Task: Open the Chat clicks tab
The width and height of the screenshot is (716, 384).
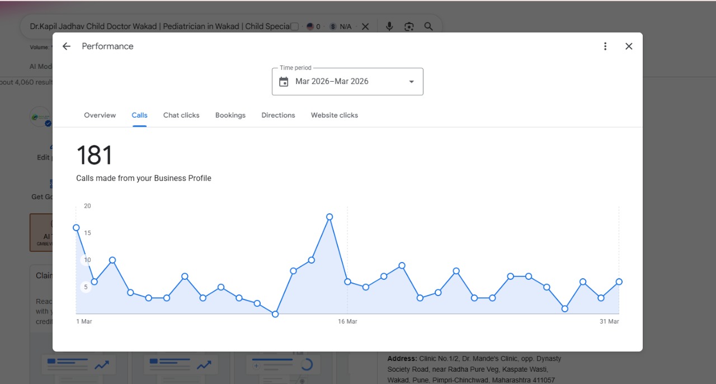Action: click(181, 115)
